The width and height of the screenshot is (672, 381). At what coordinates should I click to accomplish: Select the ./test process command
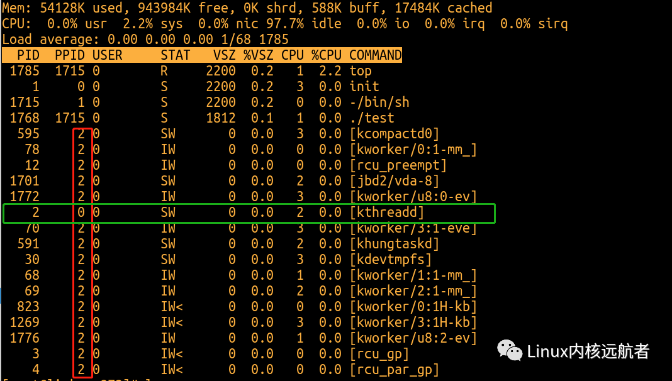(372, 118)
